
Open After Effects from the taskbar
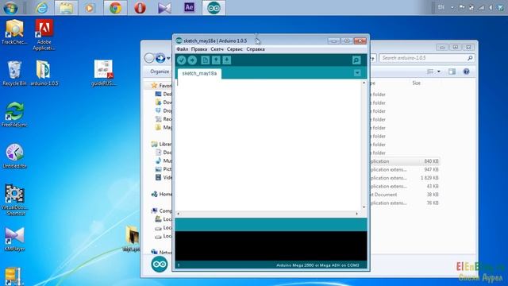pyautogui.click(x=189, y=8)
